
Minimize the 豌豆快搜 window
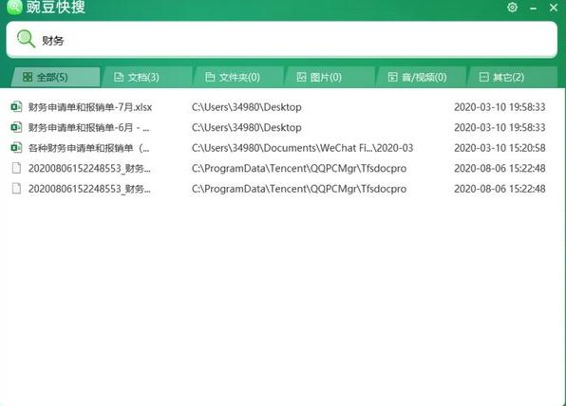tap(533, 8)
